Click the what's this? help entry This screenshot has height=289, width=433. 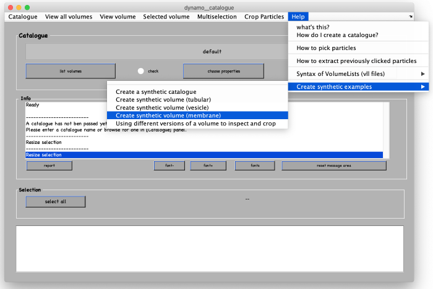[x=312, y=27]
